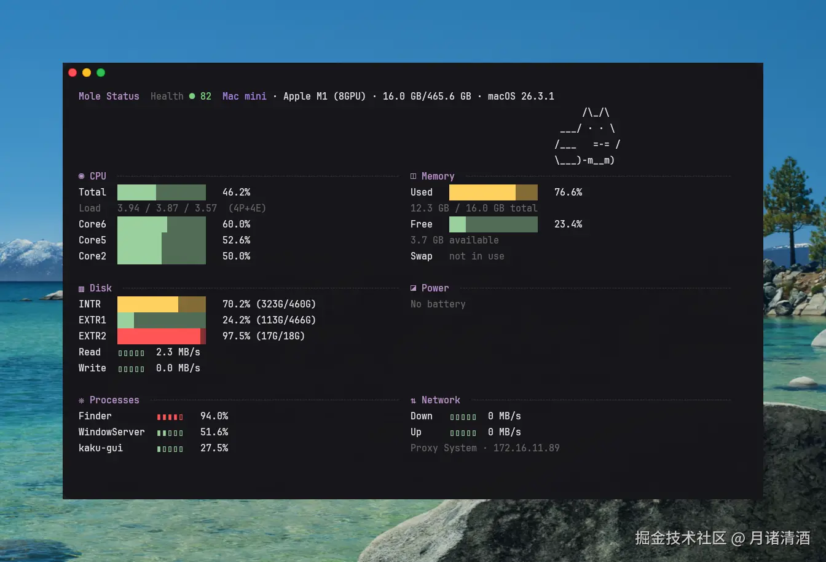This screenshot has height=562, width=826.
Task: Click the "12.3 GB / 16.0 GB total" text
Action: [474, 208]
